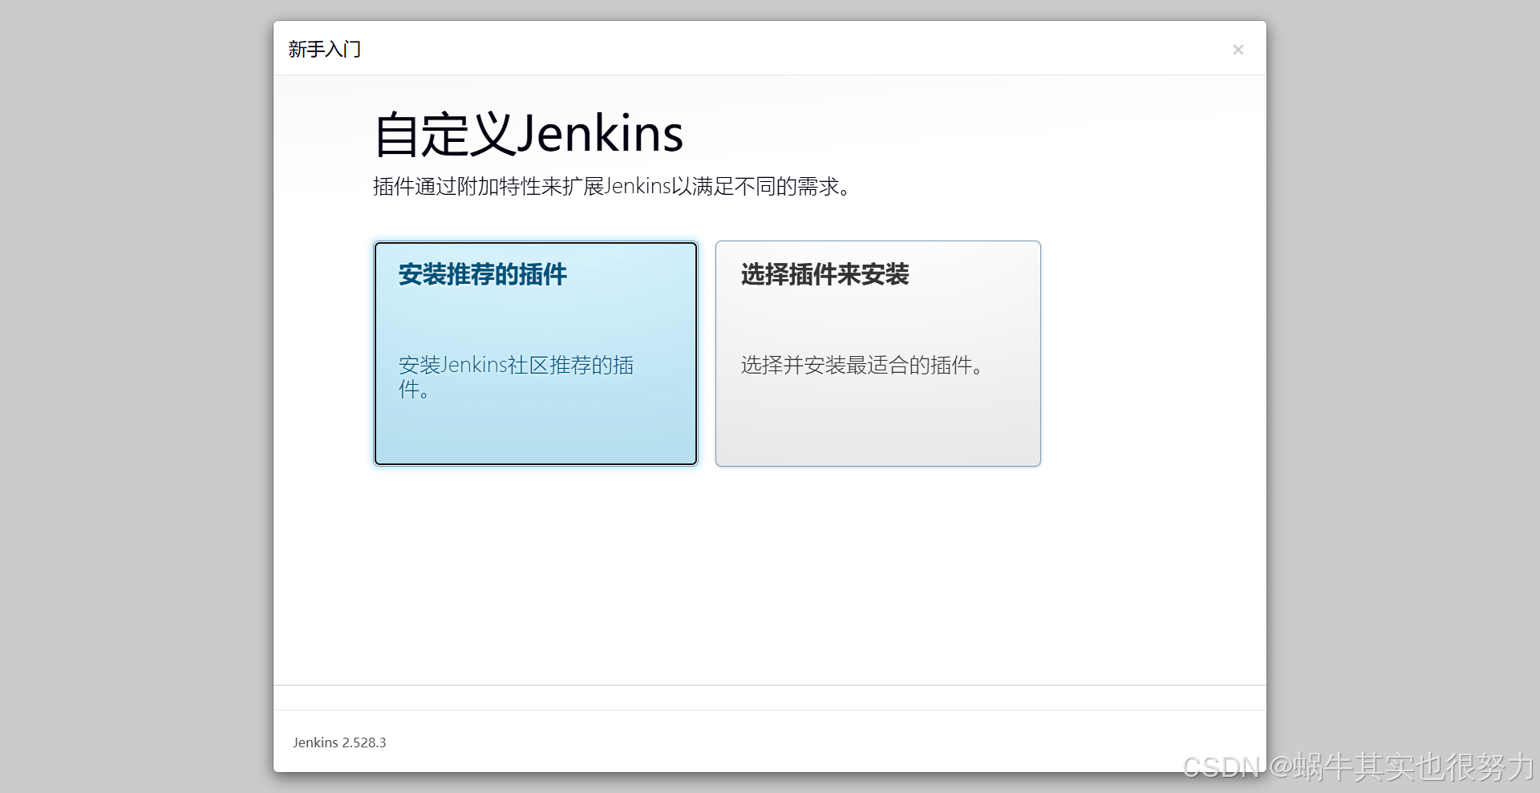
Task: Choose the 选择插件来安装 option card
Action: tap(878, 353)
